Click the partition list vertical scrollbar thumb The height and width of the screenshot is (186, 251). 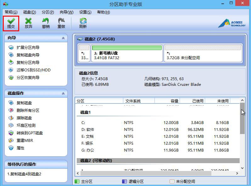click(243, 118)
